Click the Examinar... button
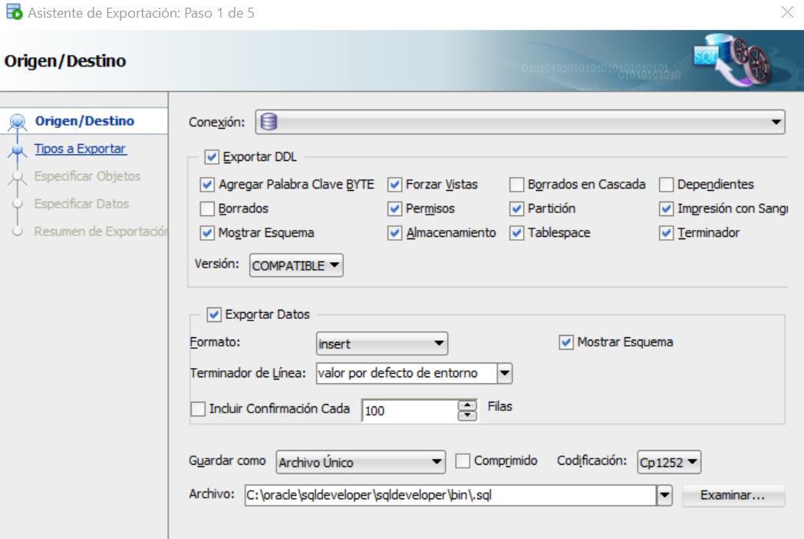Screen dimensions: 804x539 (x=733, y=496)
